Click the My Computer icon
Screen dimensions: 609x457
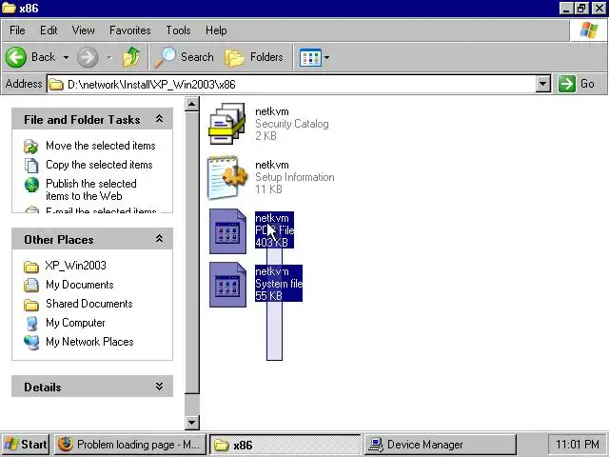31,324
